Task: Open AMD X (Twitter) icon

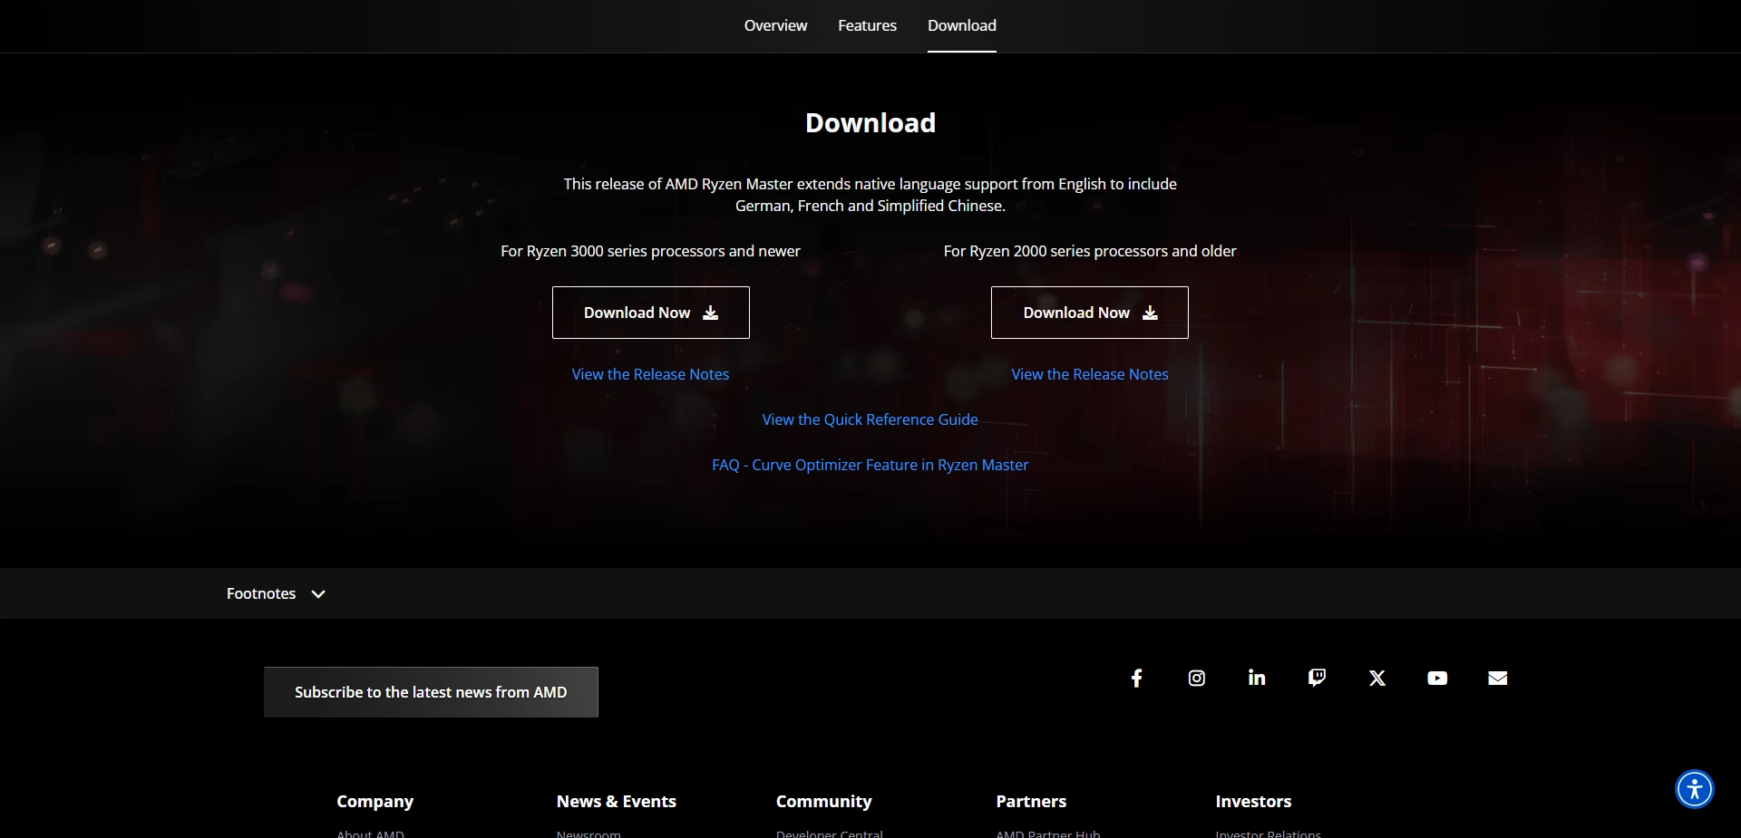Action: pos(1376,678)
